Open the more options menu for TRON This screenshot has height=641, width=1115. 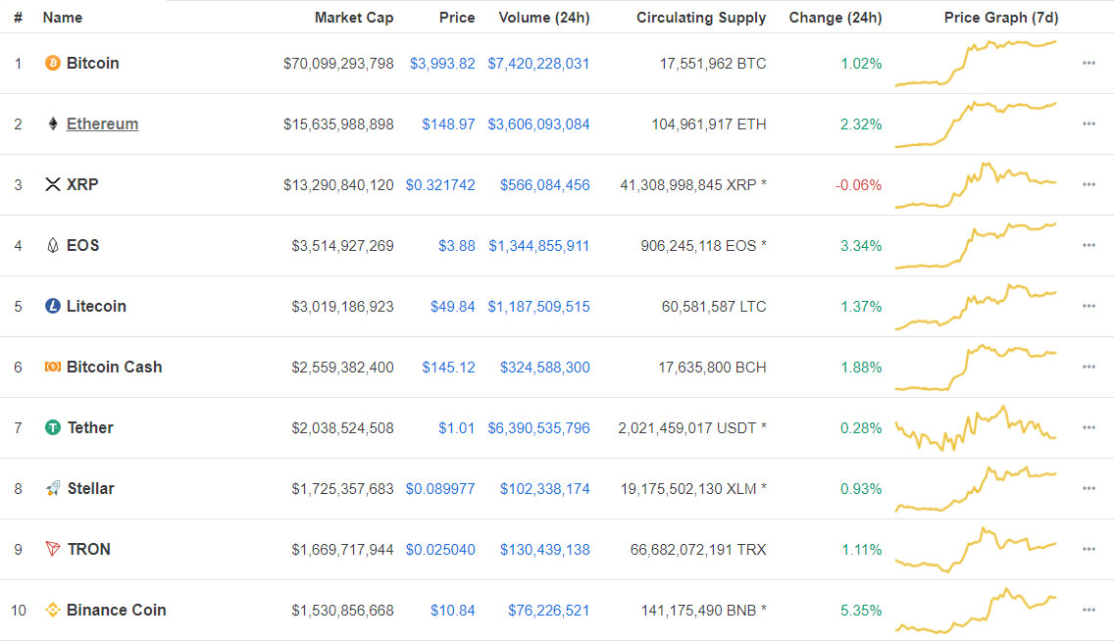(x=1089, y=549)
